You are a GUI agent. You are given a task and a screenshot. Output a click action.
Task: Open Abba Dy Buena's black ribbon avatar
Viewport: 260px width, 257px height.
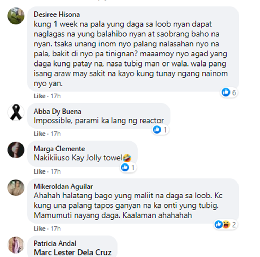16,112
